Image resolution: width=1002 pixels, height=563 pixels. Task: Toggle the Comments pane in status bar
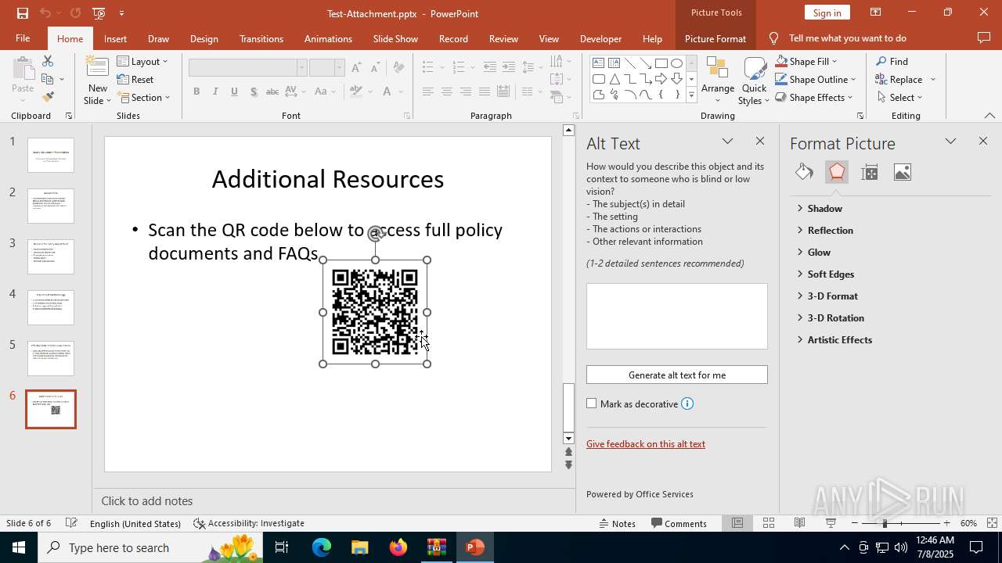[x=679, y=523]
